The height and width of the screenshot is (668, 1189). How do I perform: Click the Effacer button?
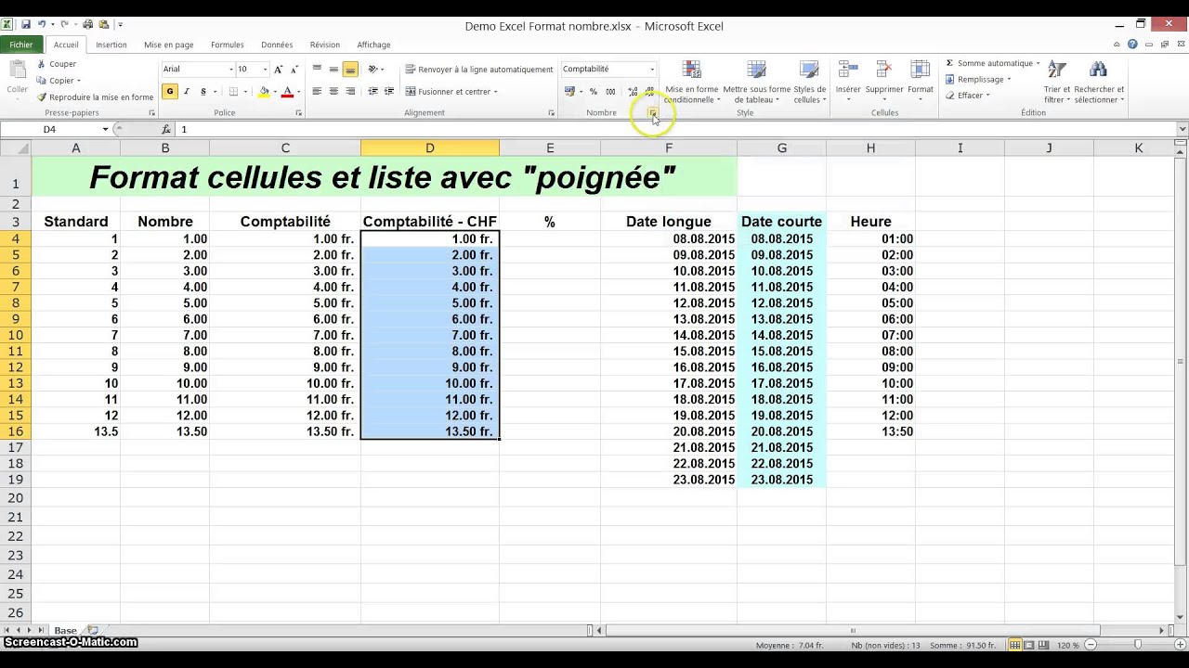click(968, 96)
